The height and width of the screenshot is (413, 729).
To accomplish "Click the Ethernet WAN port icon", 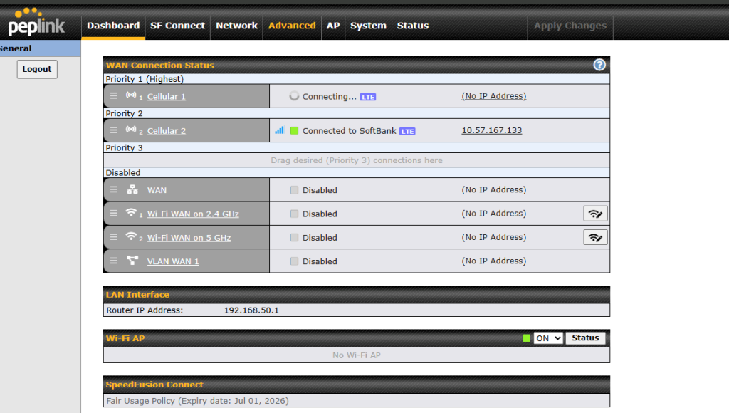I will [132, 190].
